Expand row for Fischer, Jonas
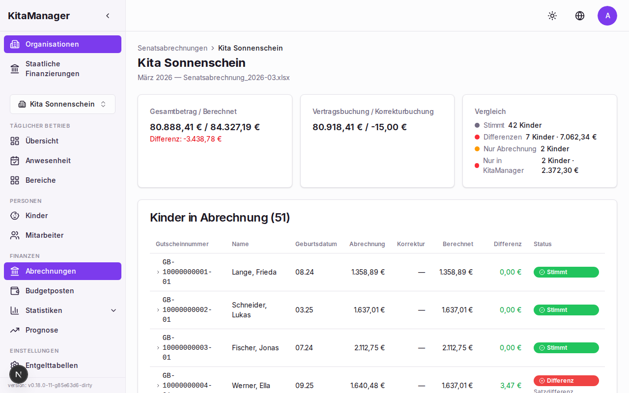This screenshot has width=629, height=393. tap(158, 348)
